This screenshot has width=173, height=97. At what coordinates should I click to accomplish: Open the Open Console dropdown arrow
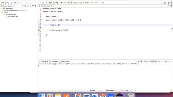pos(167,62)
